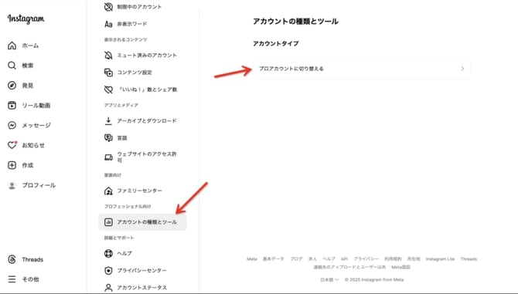Click コンテンツ設定 icon

[108, 73]
